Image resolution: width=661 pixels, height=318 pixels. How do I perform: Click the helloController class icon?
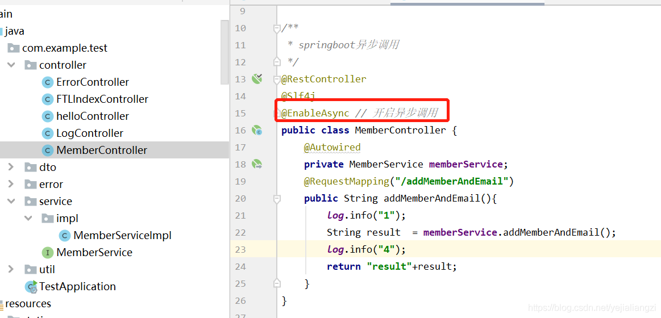click(x=48, y=116)
